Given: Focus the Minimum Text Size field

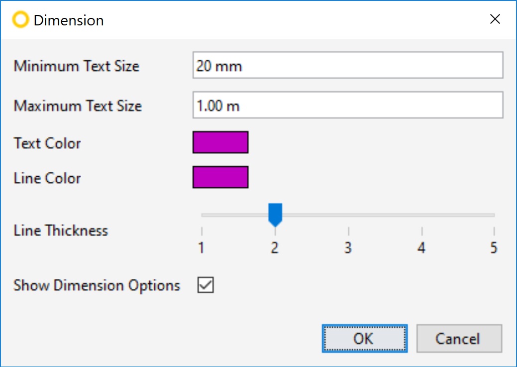Looking at the screenshot, I should tap(348, 65).
